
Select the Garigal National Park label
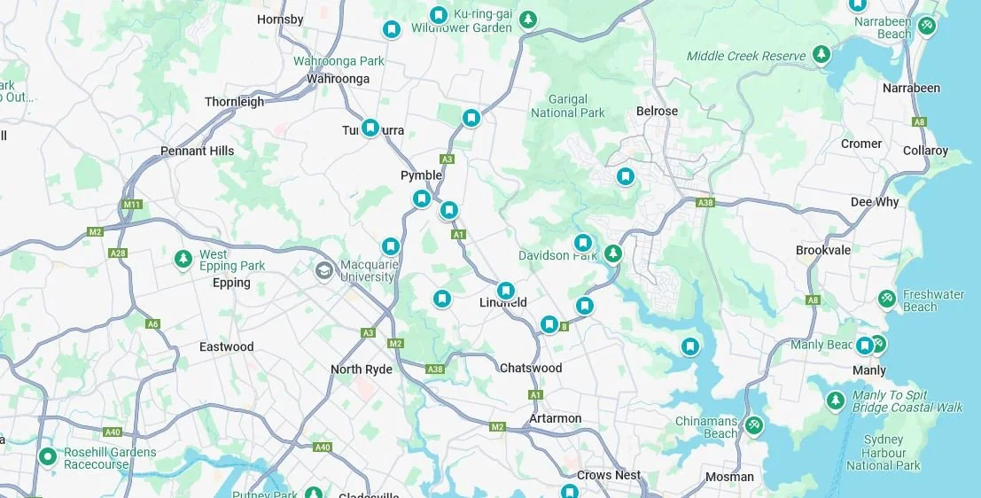coord(568,105)
